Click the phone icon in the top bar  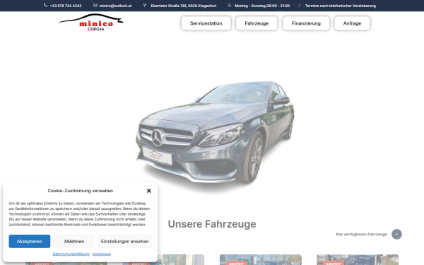45,6
